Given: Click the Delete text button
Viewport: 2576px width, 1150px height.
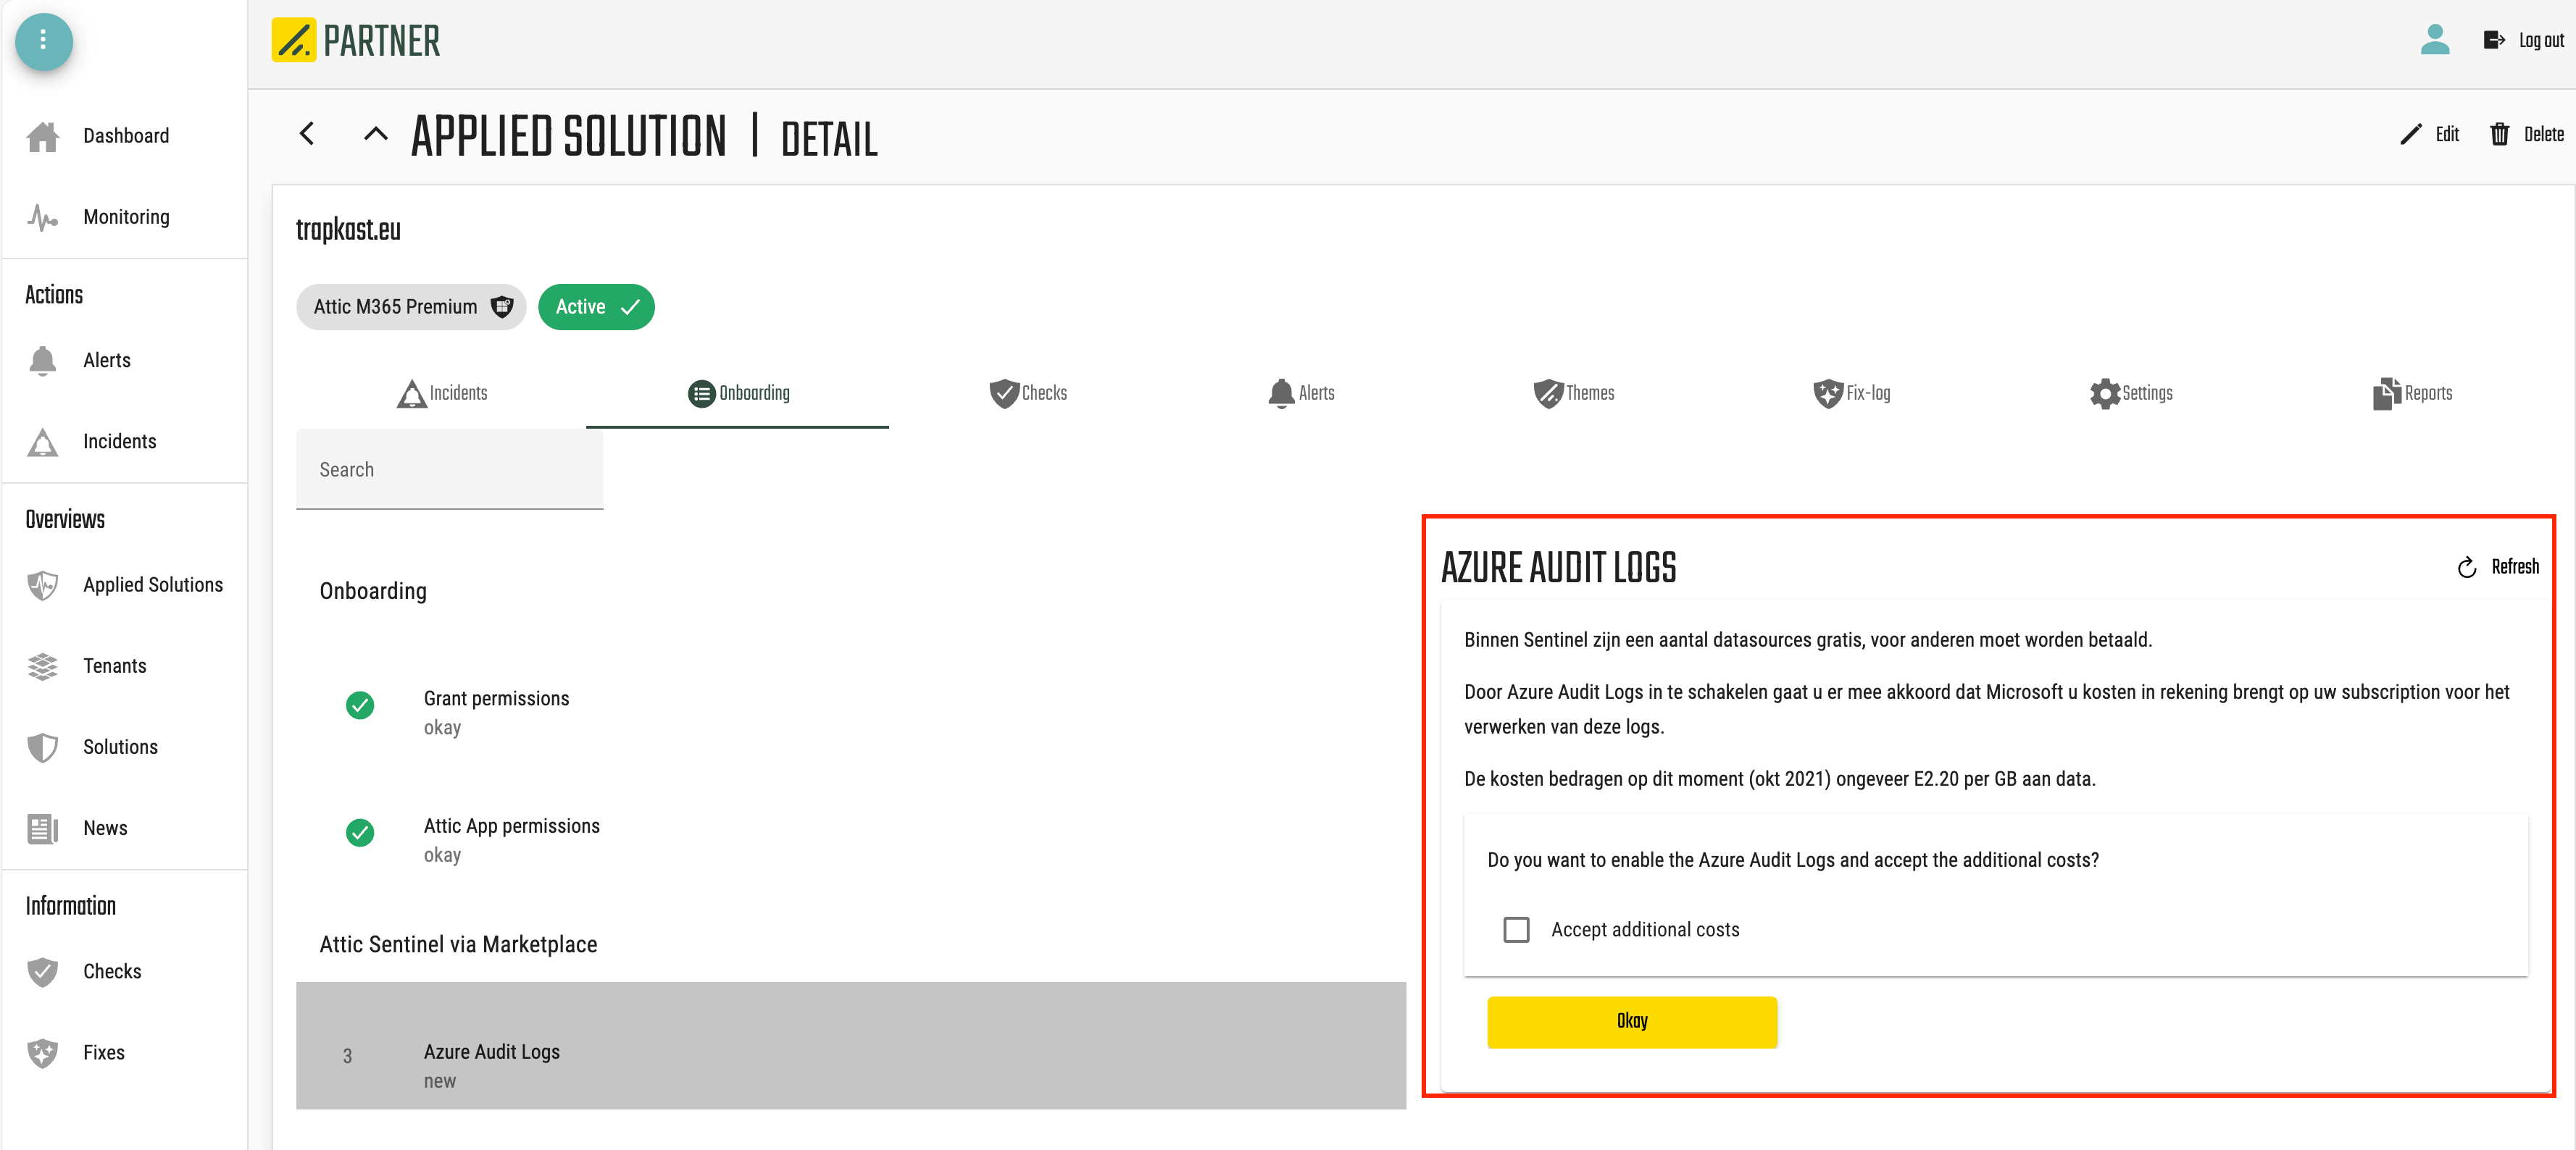Looking at the screenshot, I should coord(2543,135).
